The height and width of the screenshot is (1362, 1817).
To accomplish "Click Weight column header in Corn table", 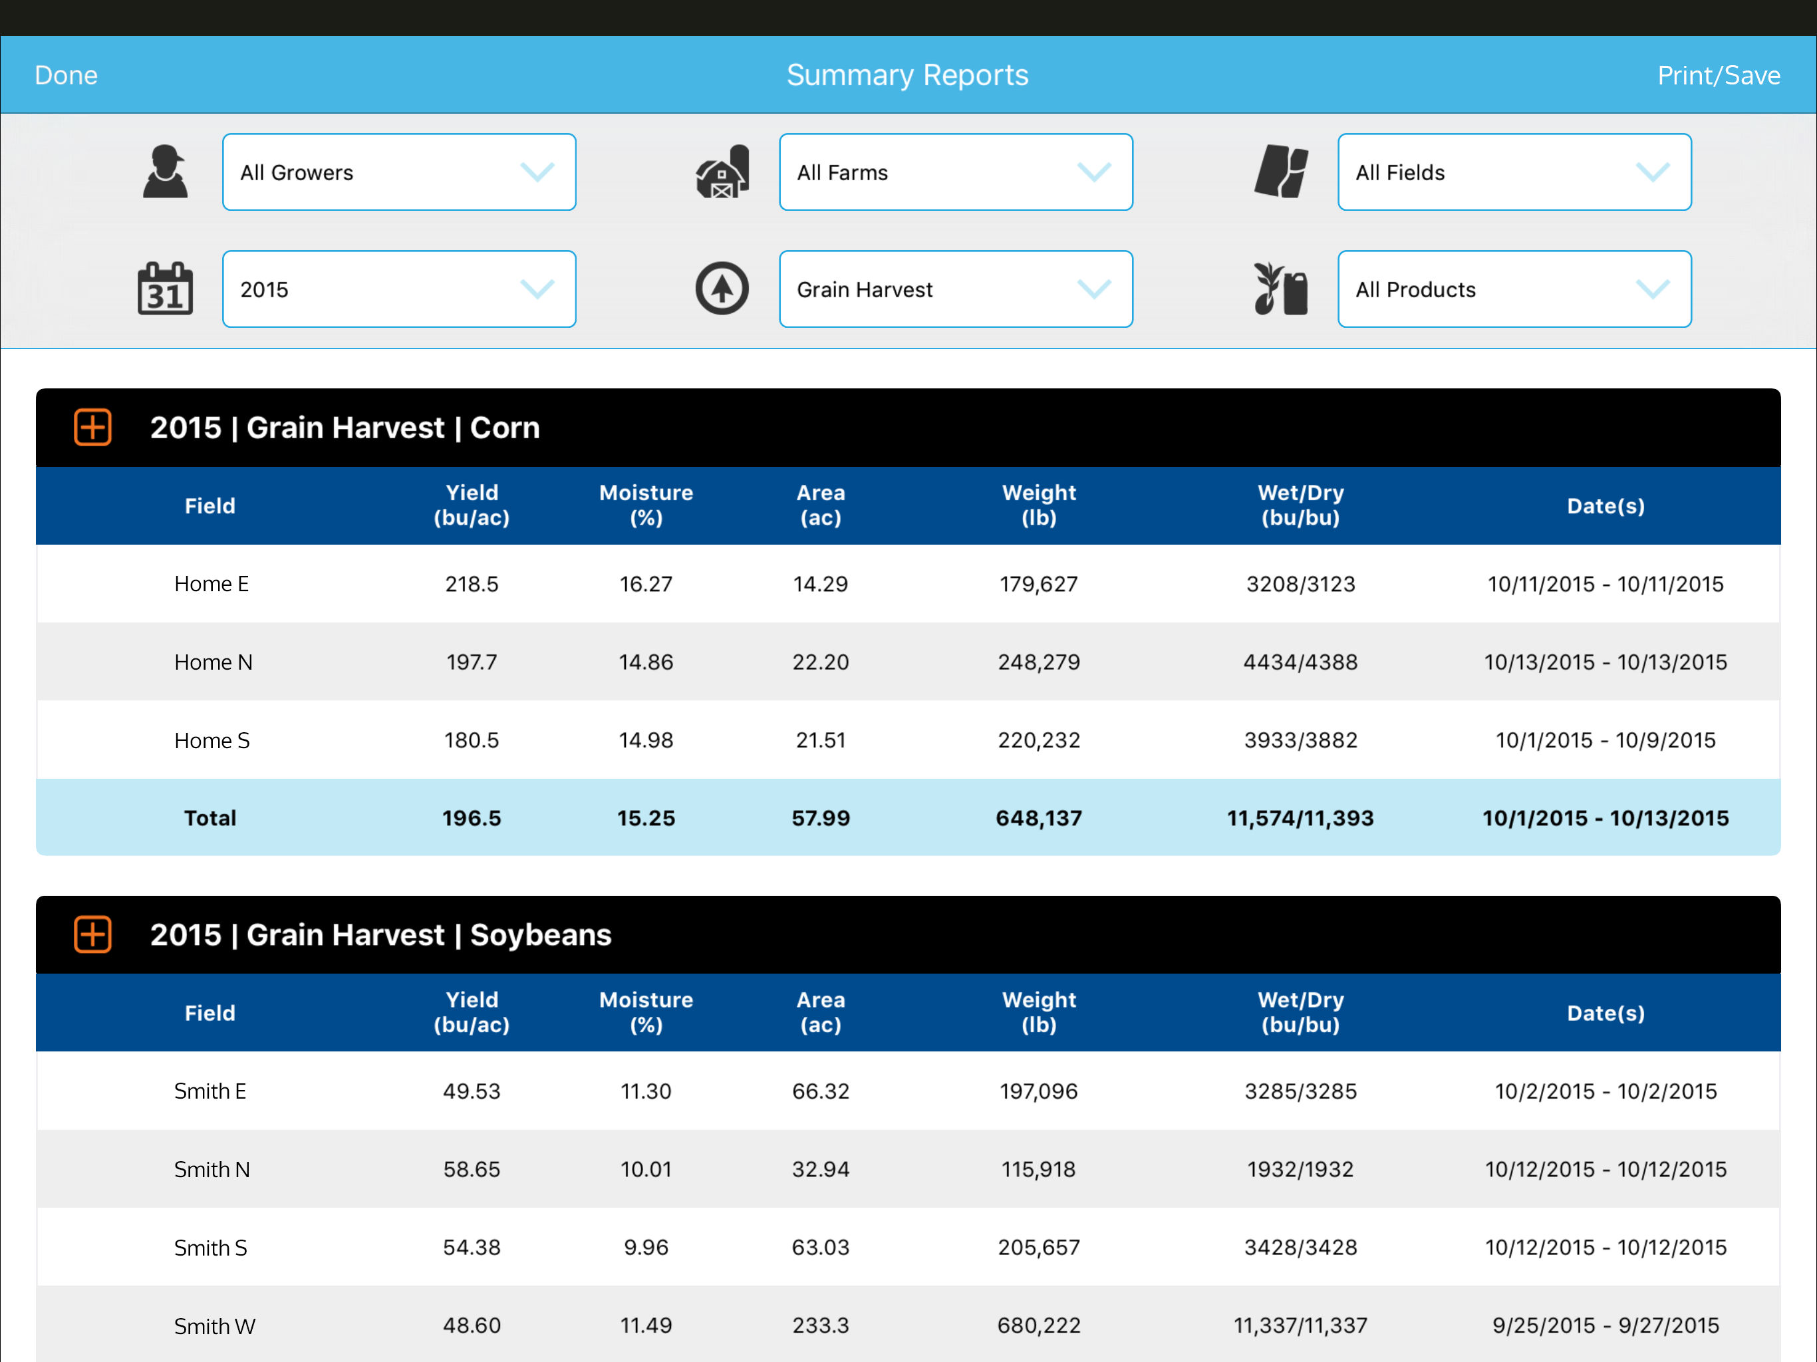I will click(x=1038, y=504).
